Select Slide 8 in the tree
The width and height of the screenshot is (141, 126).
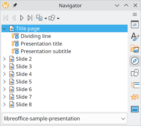tap(24, 104)
